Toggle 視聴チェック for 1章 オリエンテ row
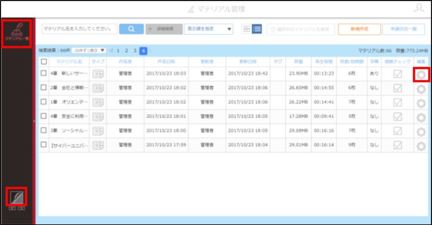This screenshot has height=225, width=432. pos(398,102)
